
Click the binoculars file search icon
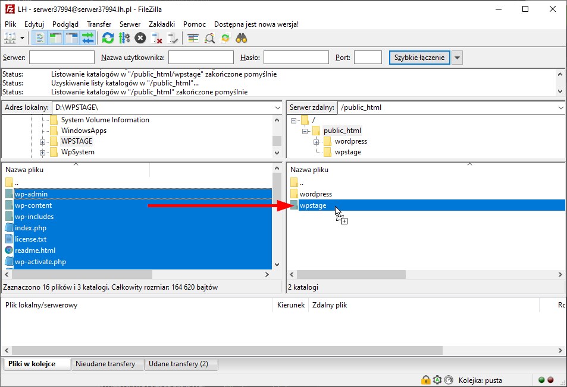242,38
